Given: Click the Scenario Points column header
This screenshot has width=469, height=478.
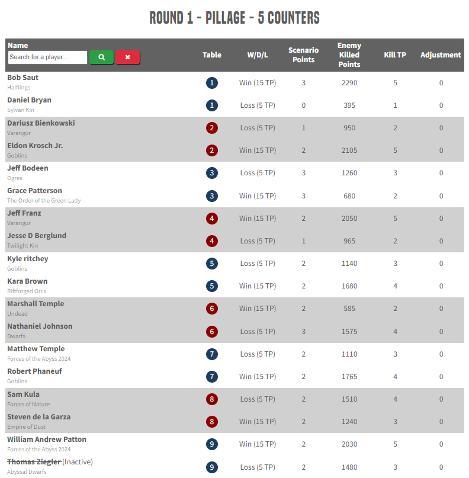Looking at the screenshot, I should pyautogui.click(x=303, y=55).
